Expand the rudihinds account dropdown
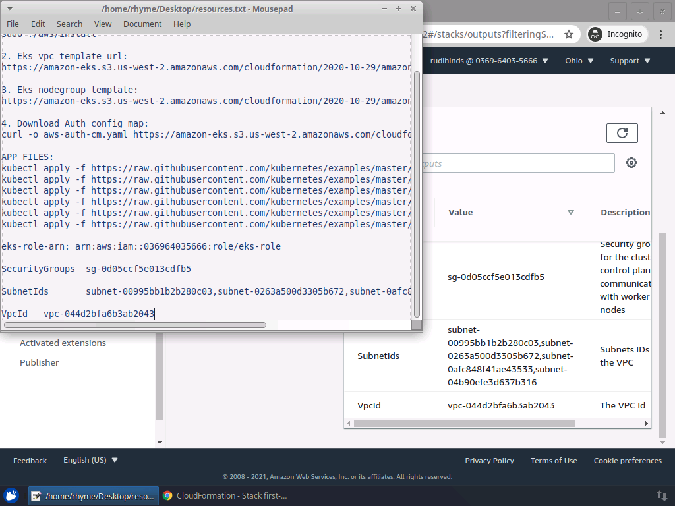675x506 pixels. [489, 61]
